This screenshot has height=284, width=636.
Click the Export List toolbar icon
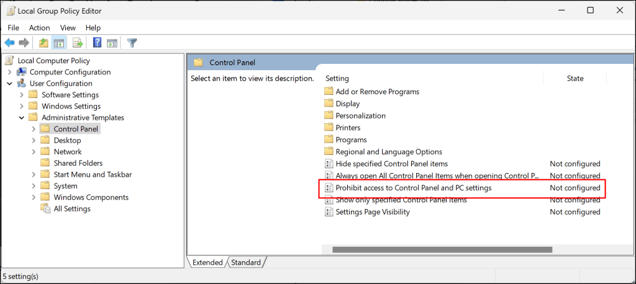point(78,43)
